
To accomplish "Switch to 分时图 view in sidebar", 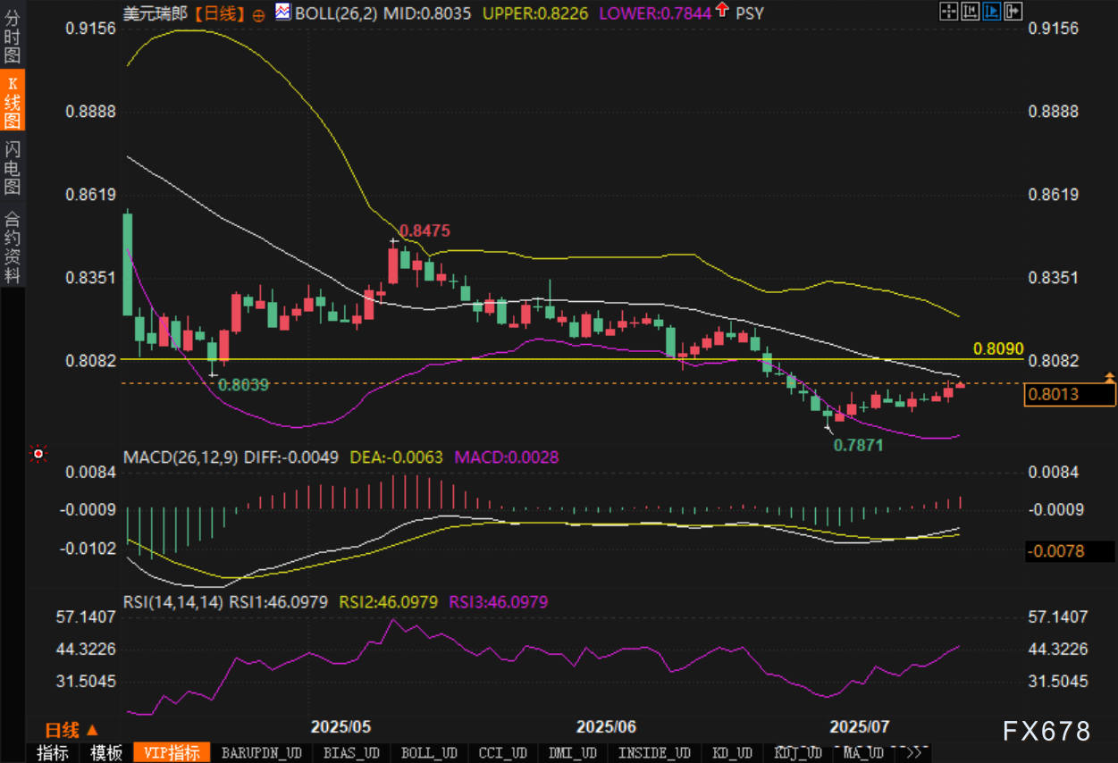I will (x=13, y=36).
